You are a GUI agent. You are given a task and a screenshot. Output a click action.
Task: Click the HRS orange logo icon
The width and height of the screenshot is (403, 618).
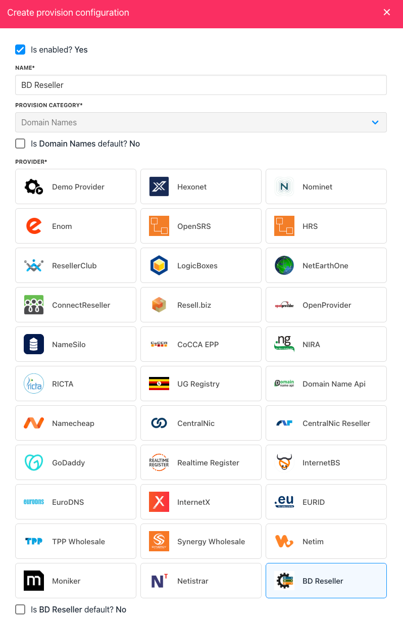point(284,226)
